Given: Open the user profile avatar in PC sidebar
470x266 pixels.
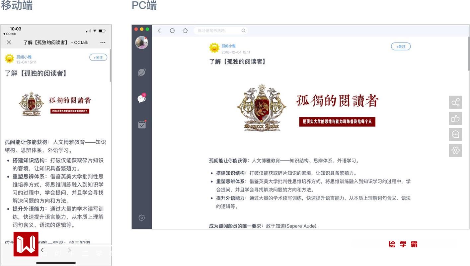Looking at the screenshot, I should pos(142,43).
